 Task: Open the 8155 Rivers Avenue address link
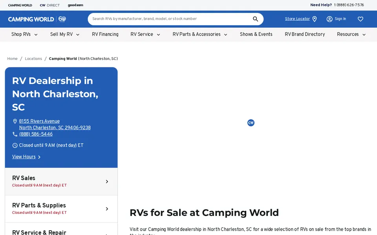(55, 125)
